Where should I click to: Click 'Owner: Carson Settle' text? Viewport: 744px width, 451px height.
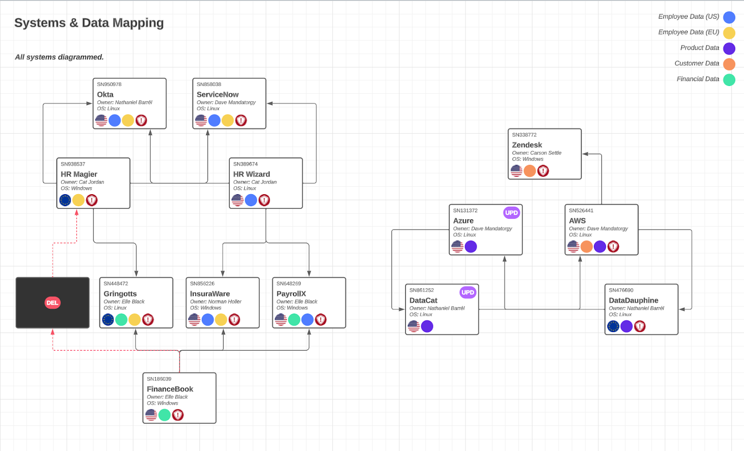click(x=537, y=153)
